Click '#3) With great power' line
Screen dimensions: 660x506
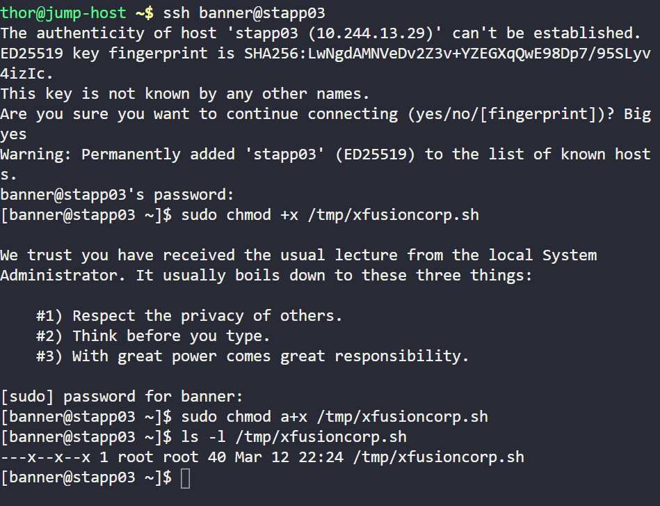[252, 356]
